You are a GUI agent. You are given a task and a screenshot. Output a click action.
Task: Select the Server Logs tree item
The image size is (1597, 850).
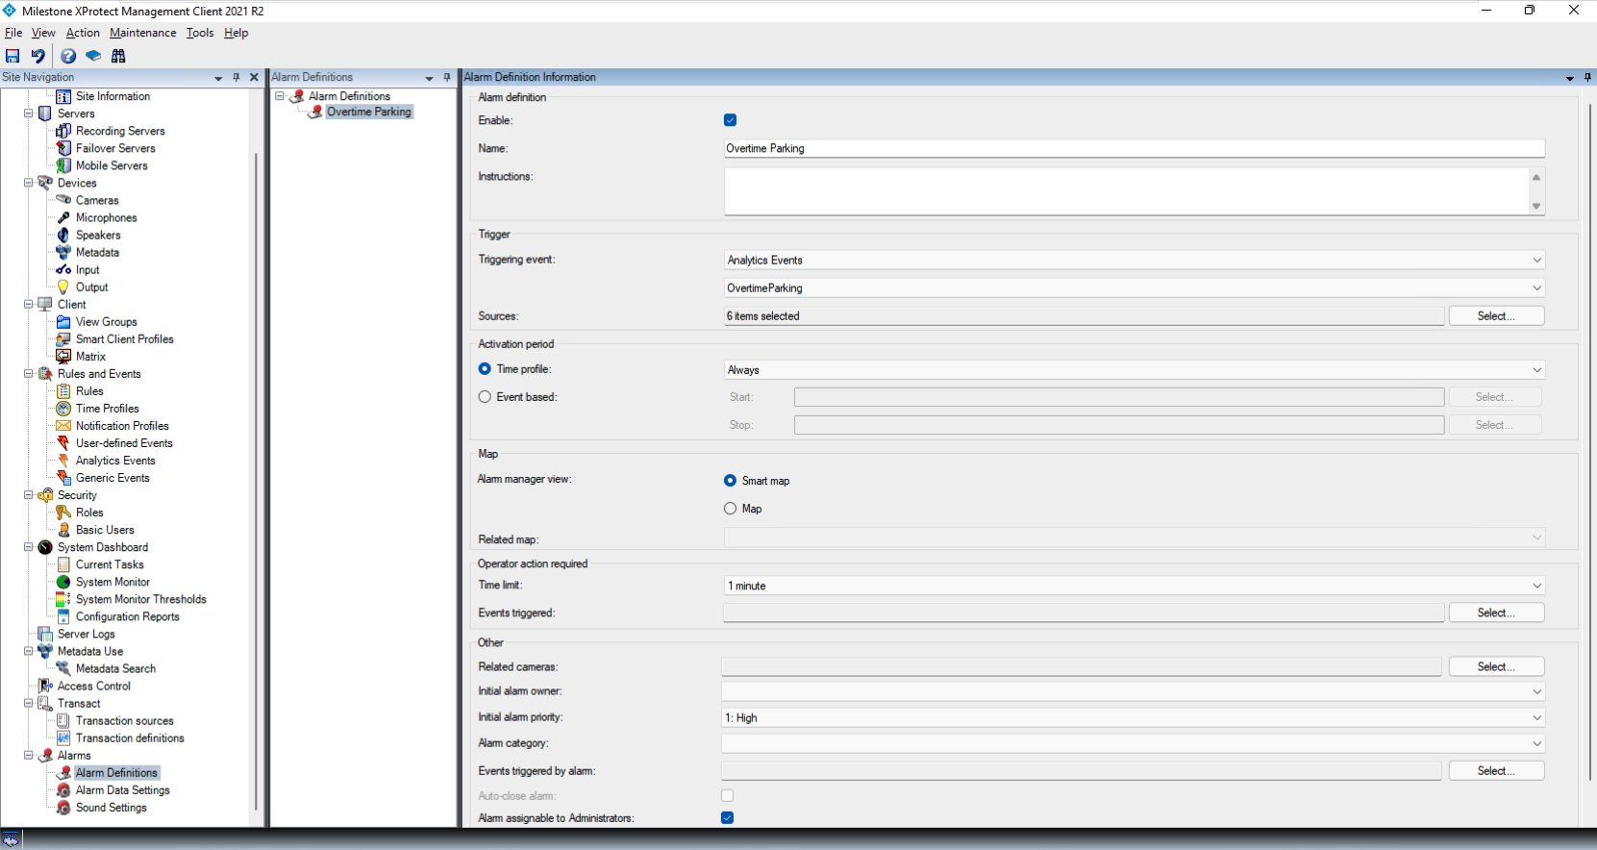[x=86, y=634]
